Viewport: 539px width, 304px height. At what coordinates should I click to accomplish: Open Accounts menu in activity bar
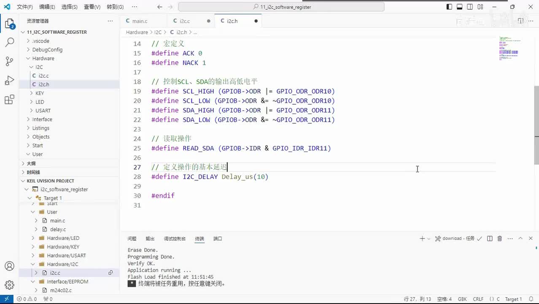pyautogui.click(x=9, y=266)
